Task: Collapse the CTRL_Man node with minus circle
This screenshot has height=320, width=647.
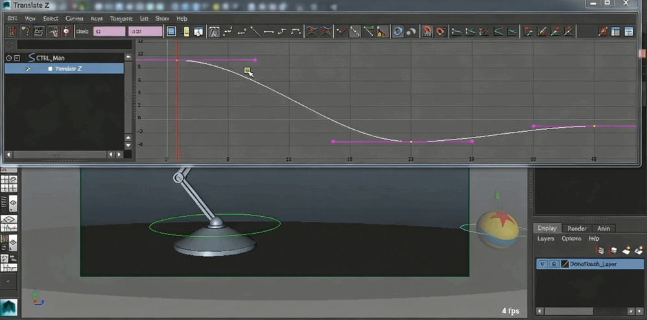Action: [x=9, y=58]
